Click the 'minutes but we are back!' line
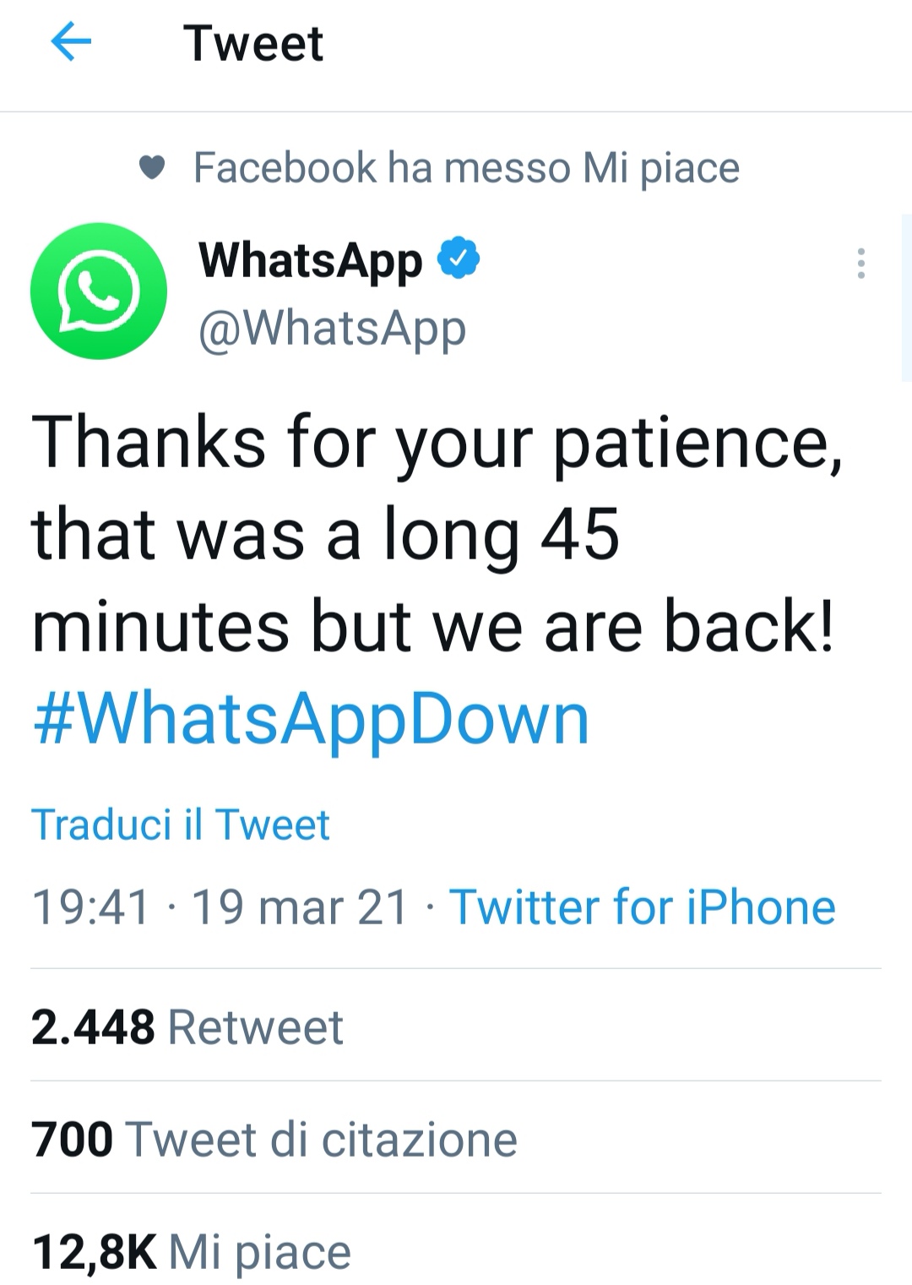This screenshot has height=1285, width=912. click(x=432, y=627)
